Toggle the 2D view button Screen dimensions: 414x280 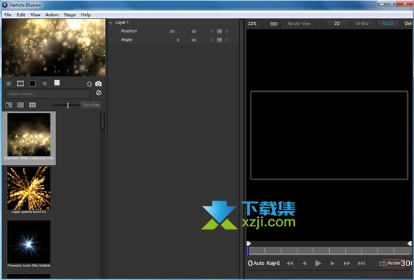(337, 23)
